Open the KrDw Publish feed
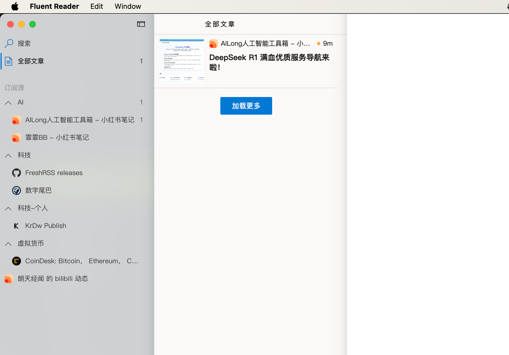509x355 pixels. 45,225
